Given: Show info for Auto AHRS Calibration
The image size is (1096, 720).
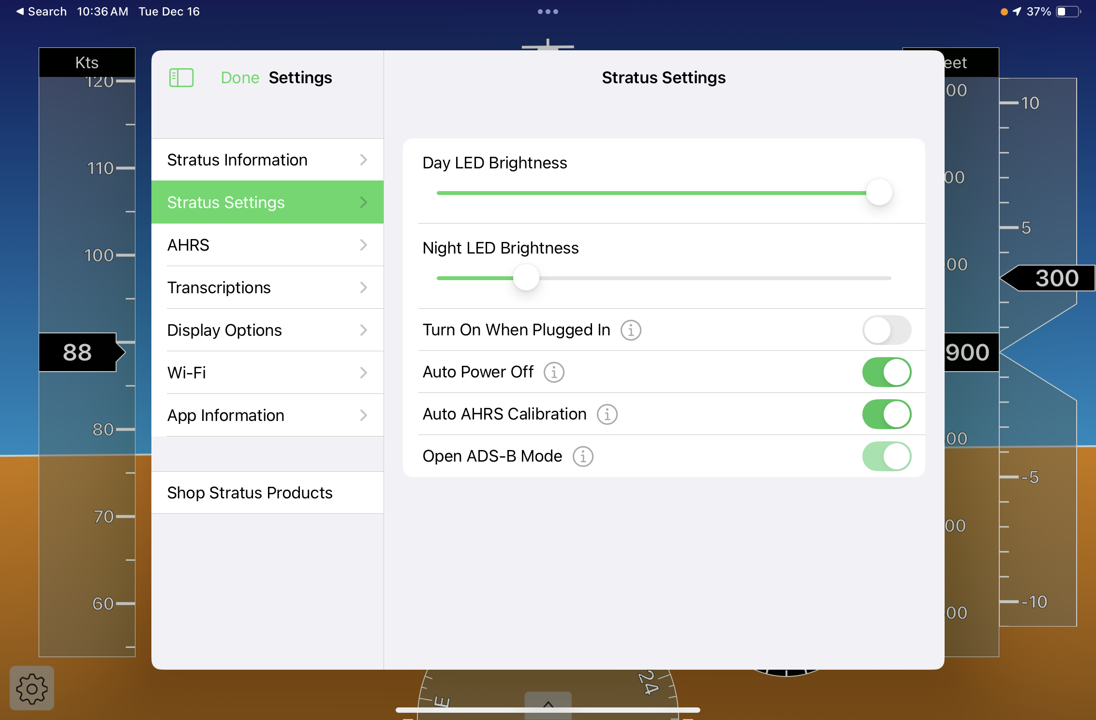Looking at the screenshot, I should pos(607,414).
